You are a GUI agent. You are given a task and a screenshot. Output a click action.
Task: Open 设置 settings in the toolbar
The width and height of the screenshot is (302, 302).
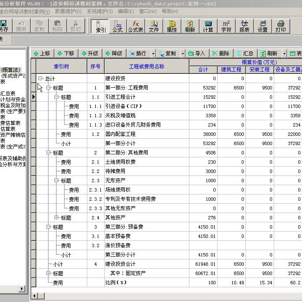262,26
